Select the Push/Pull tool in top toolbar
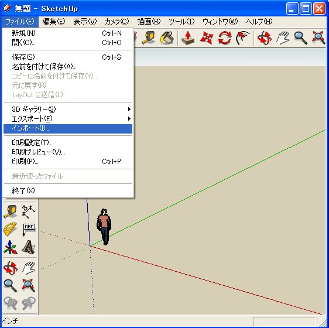The width and height of the screenshot is (329, 328). (188, 38)
